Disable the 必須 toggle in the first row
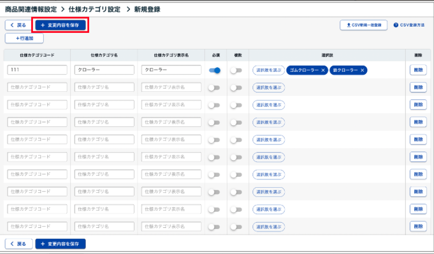The width and height of the screenshot is (434, 254). click(x=214, y=70)
